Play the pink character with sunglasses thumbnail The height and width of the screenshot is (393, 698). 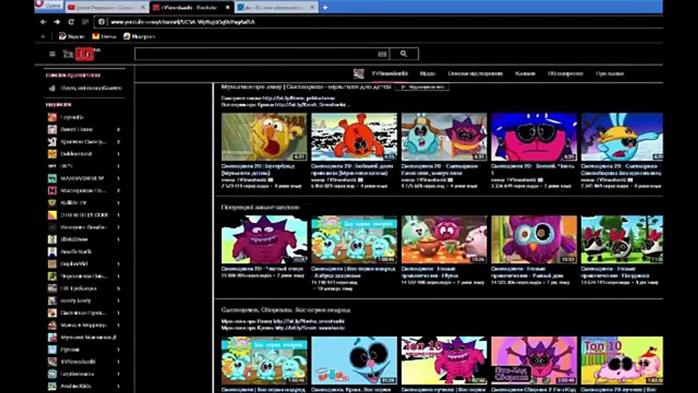[x=534, y=137]
